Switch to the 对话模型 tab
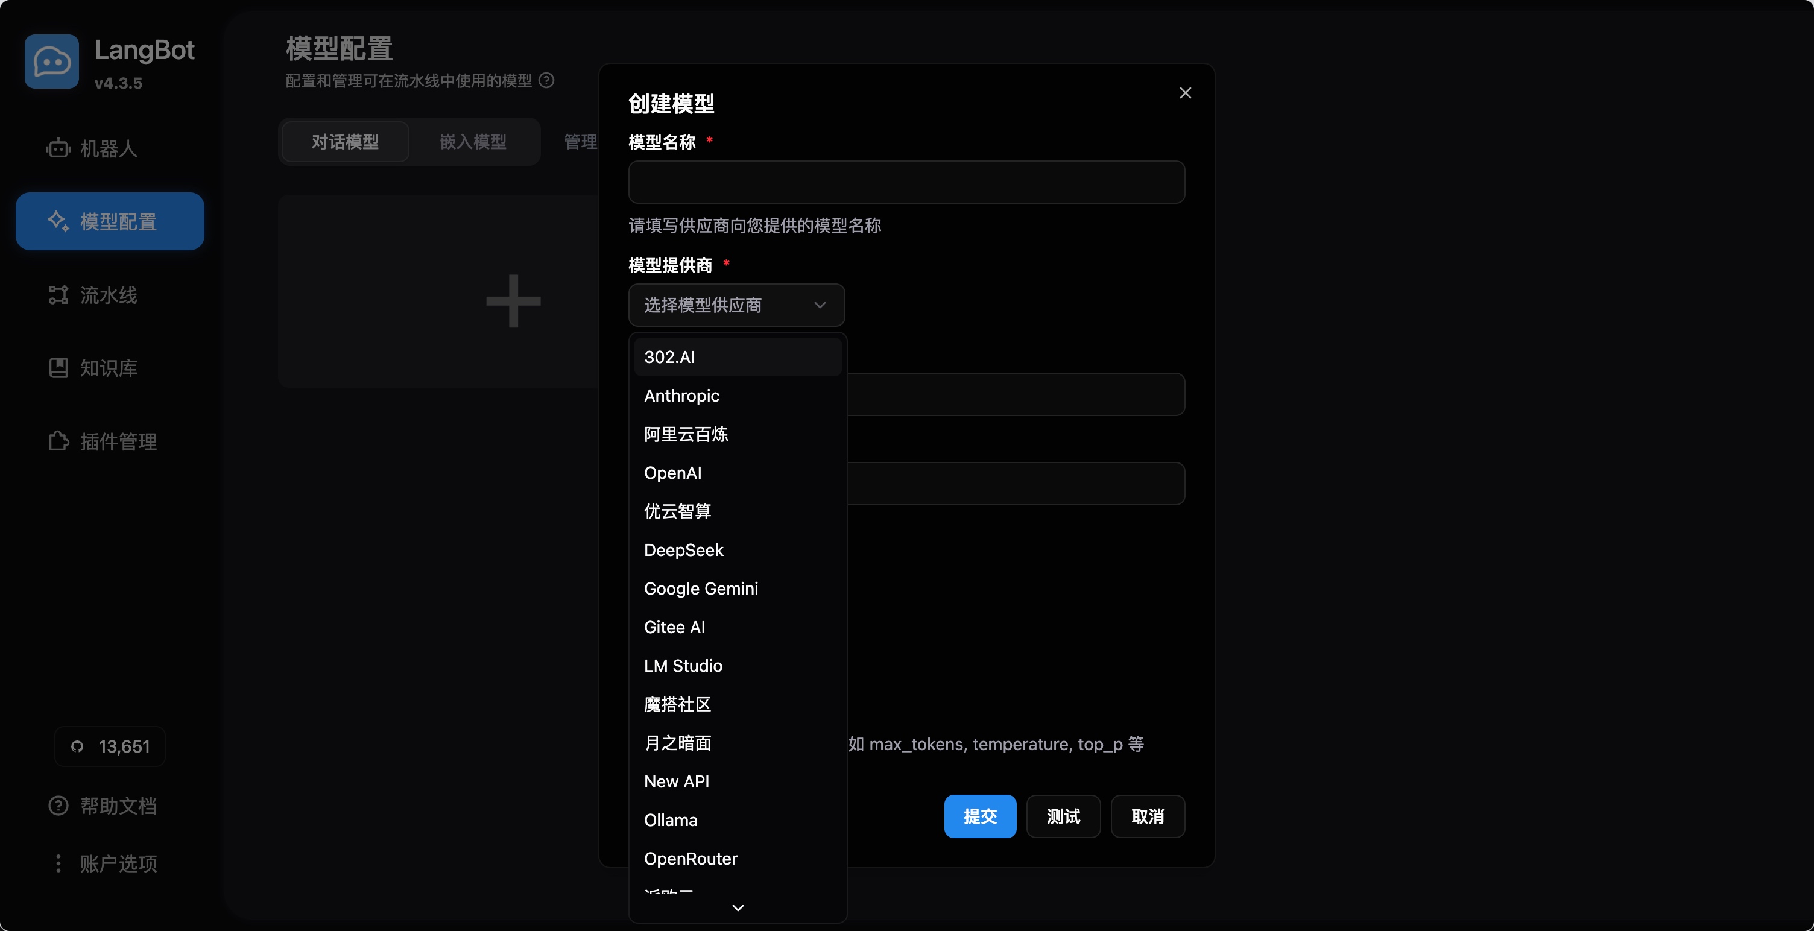 344,142
